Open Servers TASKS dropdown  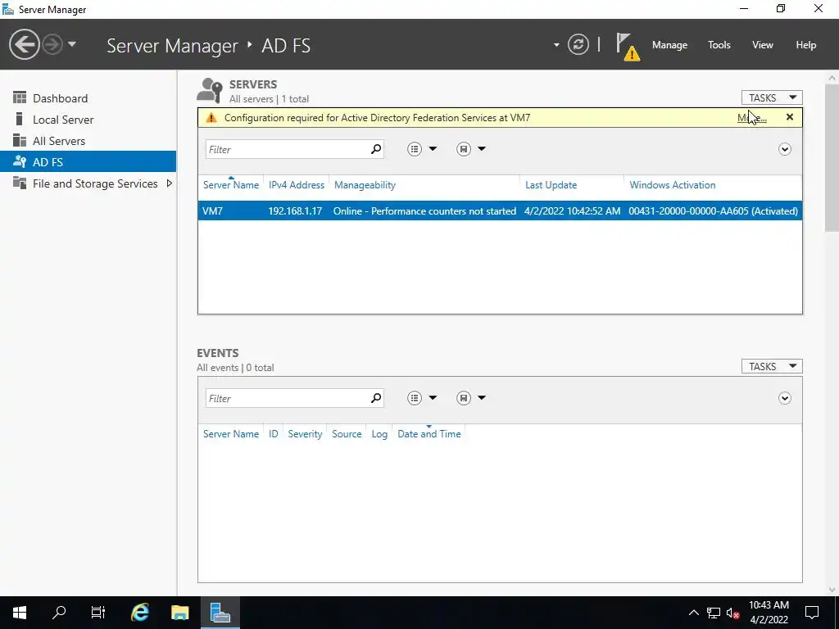[x=772, y=97]
